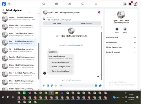Open the Friends/Groups icon in the top bar

70,4
